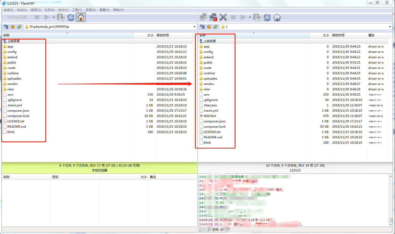This screenshot has width=395, height=234.
Task: Click the disconnect icon with red X
Action: click(x=213, y=18)
